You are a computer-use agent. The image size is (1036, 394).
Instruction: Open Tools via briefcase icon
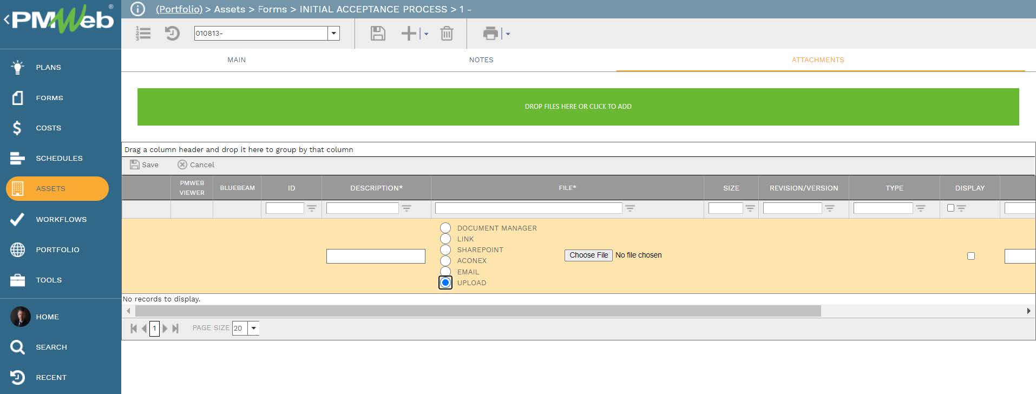[x=17, y=280]
